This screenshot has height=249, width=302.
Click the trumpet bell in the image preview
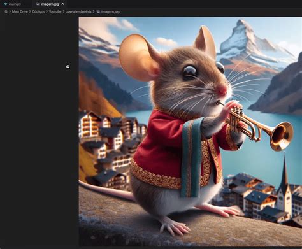(x=282, y=136)
